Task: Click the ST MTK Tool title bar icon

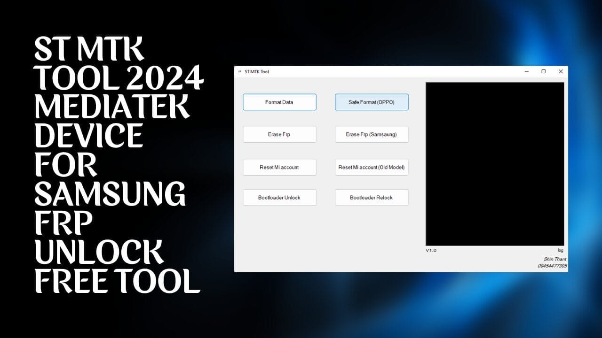Action: pos(239,72)
